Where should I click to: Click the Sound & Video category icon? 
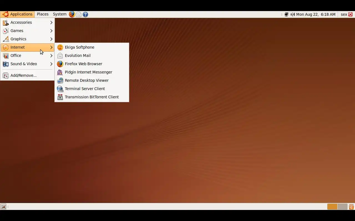(x=6, y=64)
